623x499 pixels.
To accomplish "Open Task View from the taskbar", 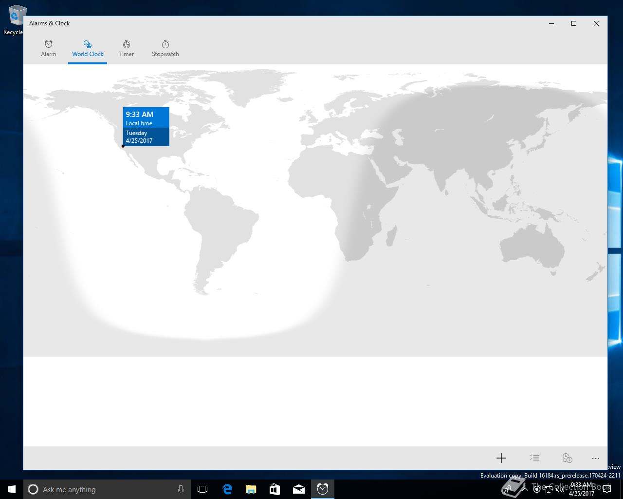I will coord(202,489).
